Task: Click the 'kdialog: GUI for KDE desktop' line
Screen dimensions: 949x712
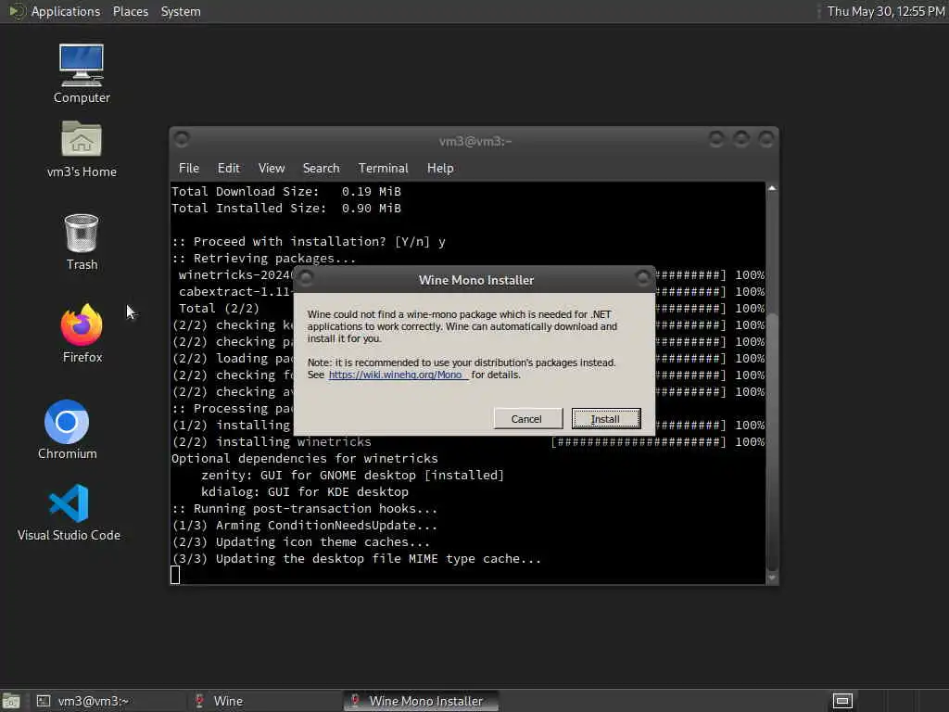Action: 304,491
